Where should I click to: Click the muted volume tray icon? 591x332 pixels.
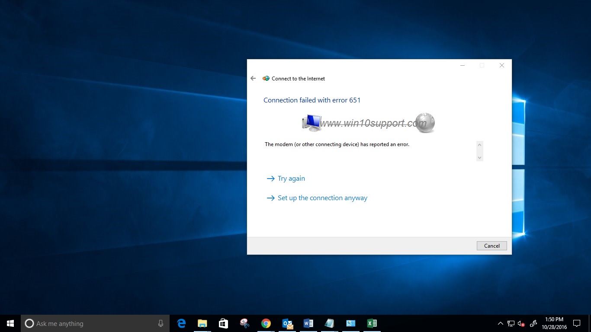[x=521, y=323]
